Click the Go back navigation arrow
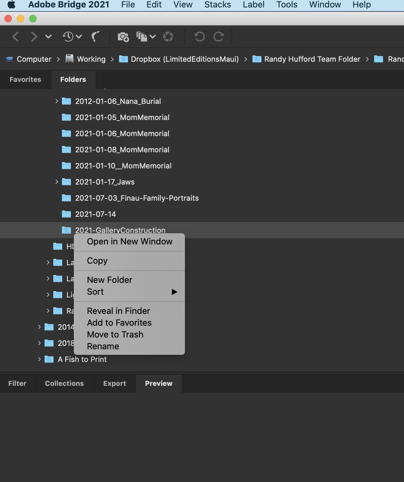This screenshot has height=482, width=404. click(x=16, y=37)
